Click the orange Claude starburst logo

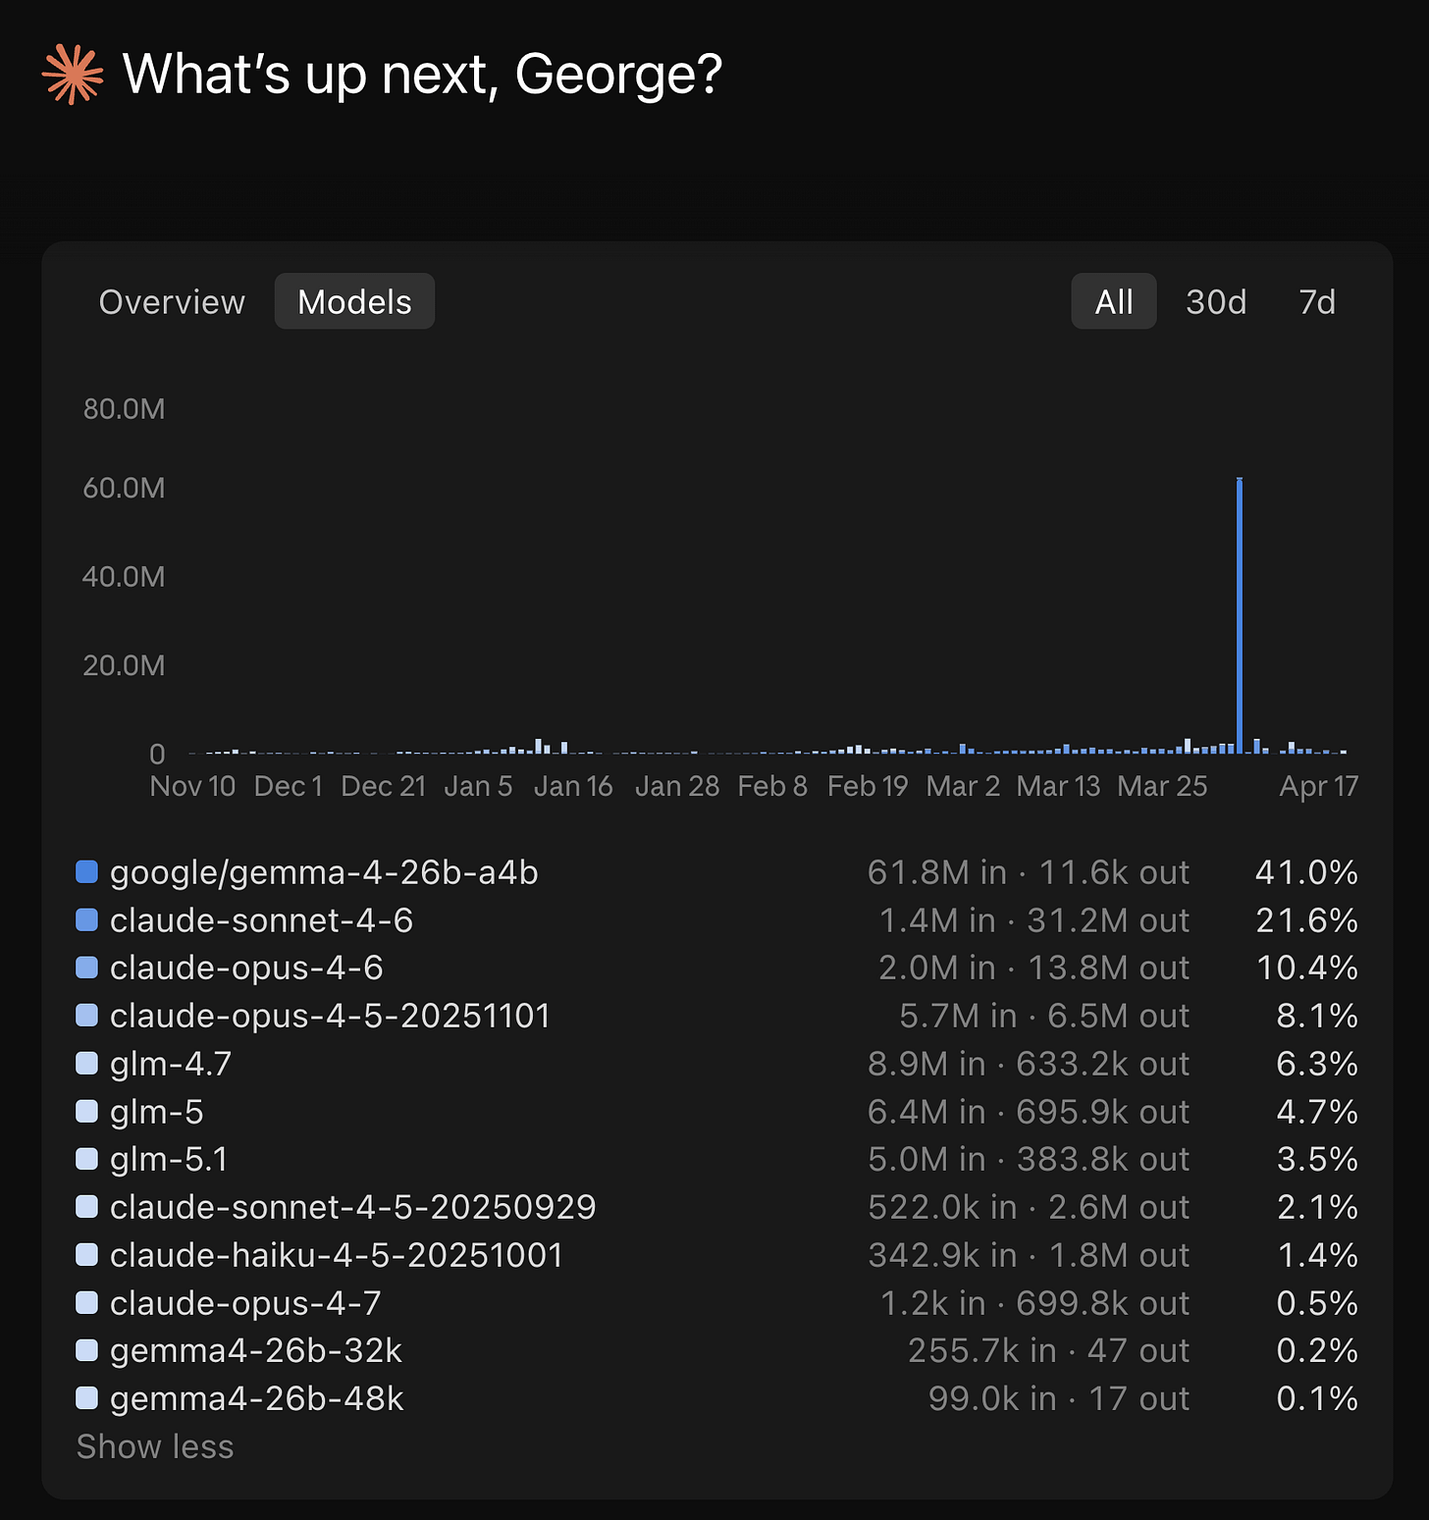pyautogui.click(x=73, y=75)
